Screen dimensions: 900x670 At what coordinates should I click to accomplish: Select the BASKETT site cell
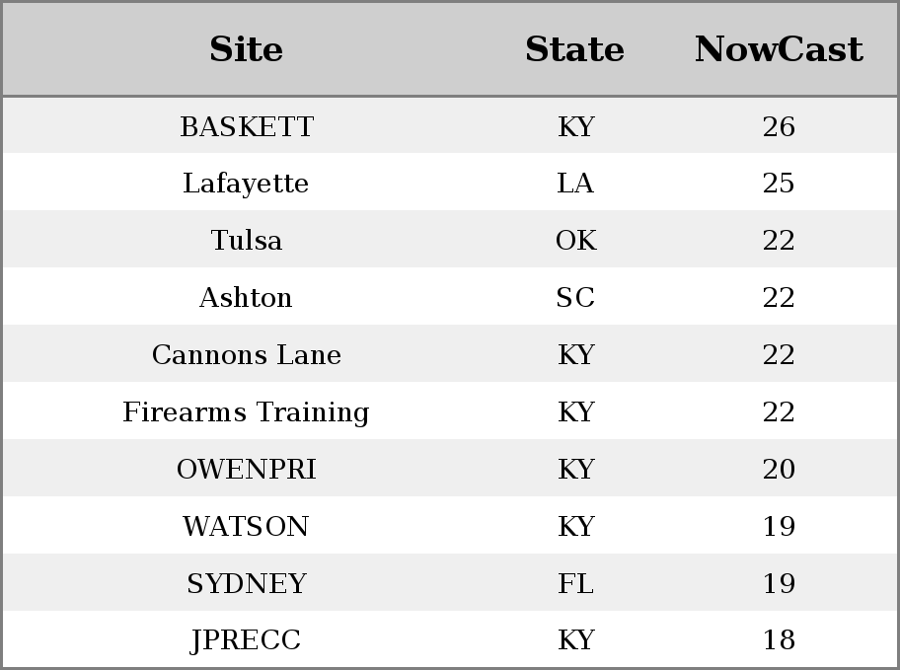pos(247,126)
